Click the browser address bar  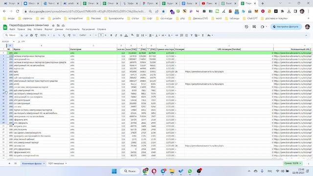[87, 11]
